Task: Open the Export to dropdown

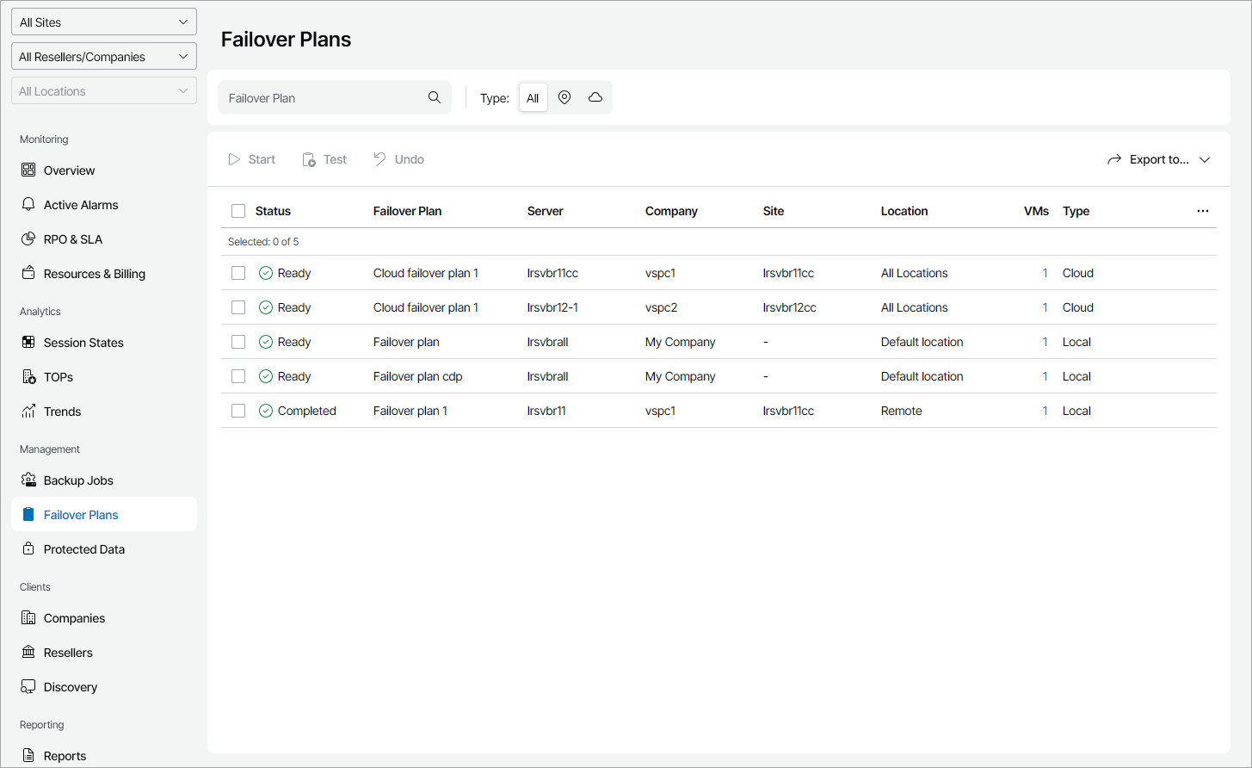Action: click(x=1159, y=159)
